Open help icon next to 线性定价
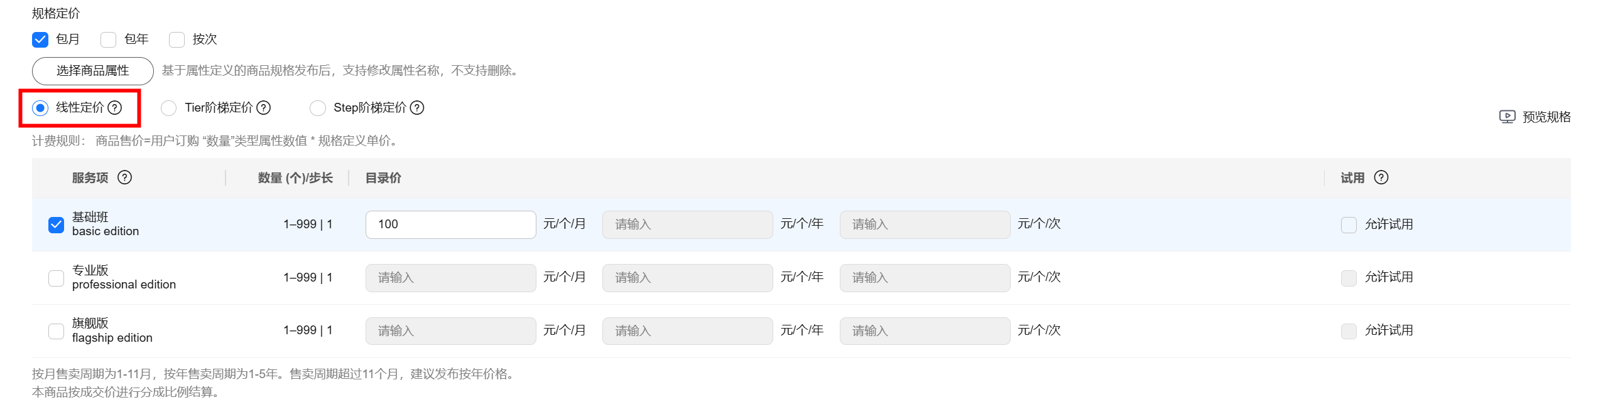The height and width of the screenshot is (417, 1603). pyautogui.click(x=114, y=108)
